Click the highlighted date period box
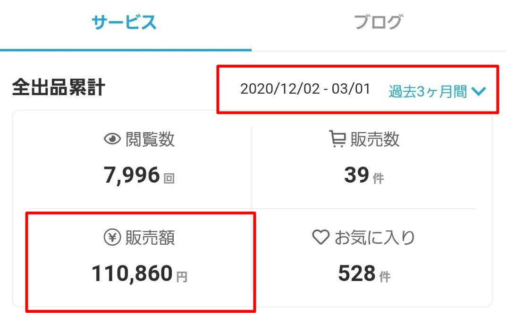 pos(356,90)
